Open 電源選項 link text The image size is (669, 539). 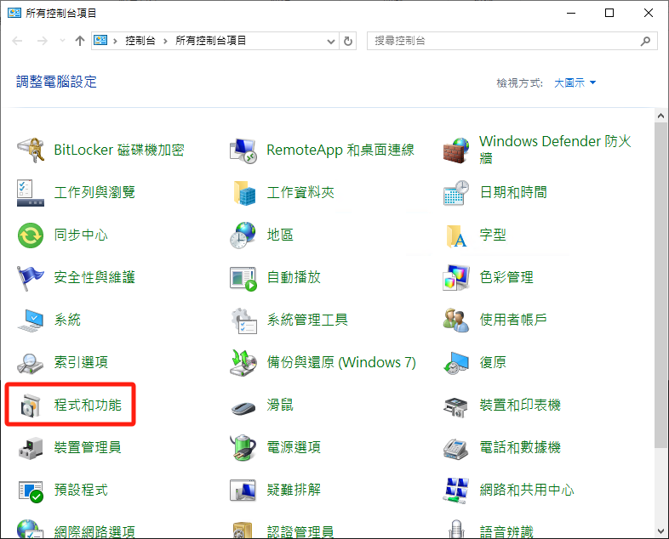pos(294,447)
